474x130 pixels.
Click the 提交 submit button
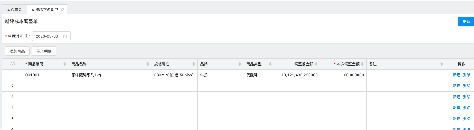pos(466,21)
